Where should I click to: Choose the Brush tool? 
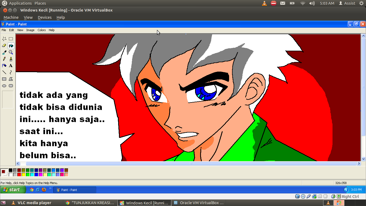pyautogui.click(x=11, y=59)
